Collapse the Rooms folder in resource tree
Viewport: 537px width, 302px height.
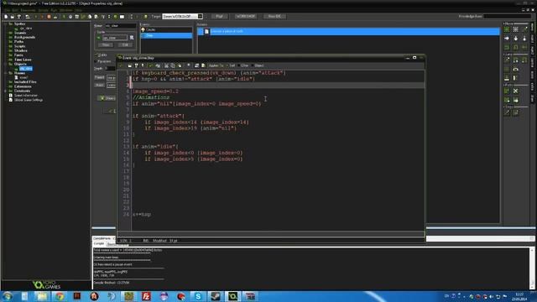pos(6,73)
